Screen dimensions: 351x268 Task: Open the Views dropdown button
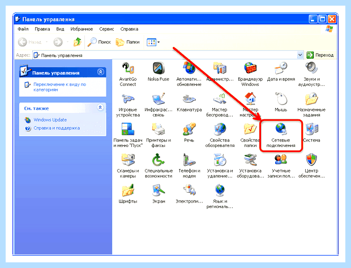(x=153, y=42)
